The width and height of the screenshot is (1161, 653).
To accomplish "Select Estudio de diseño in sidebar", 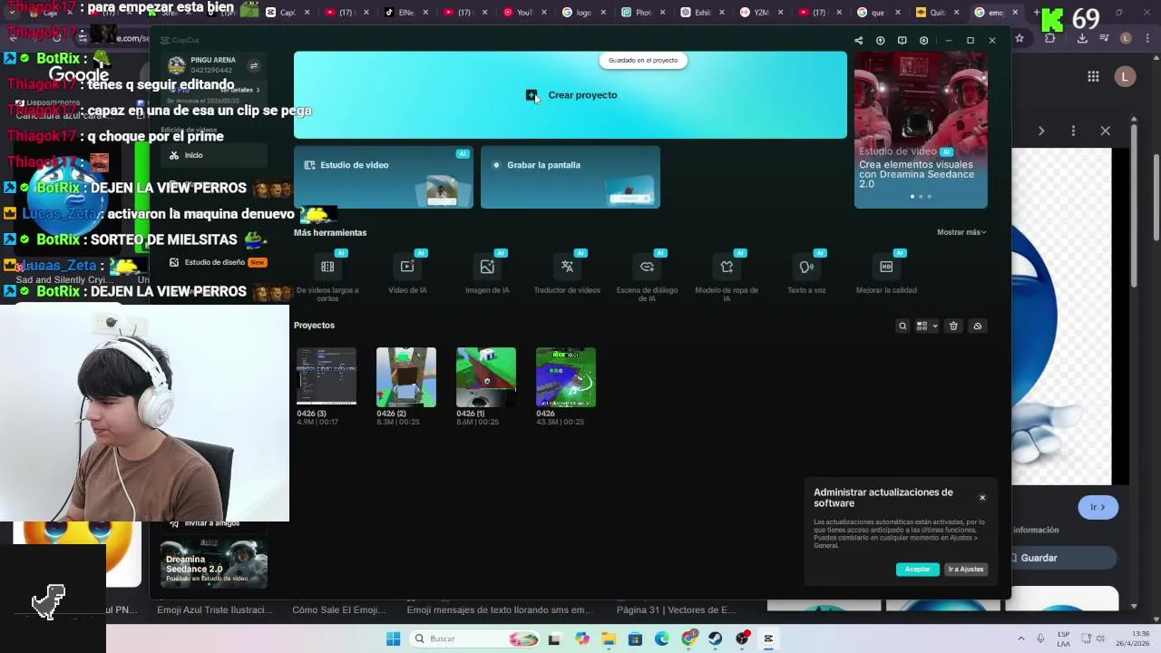I will click(214, 262).
